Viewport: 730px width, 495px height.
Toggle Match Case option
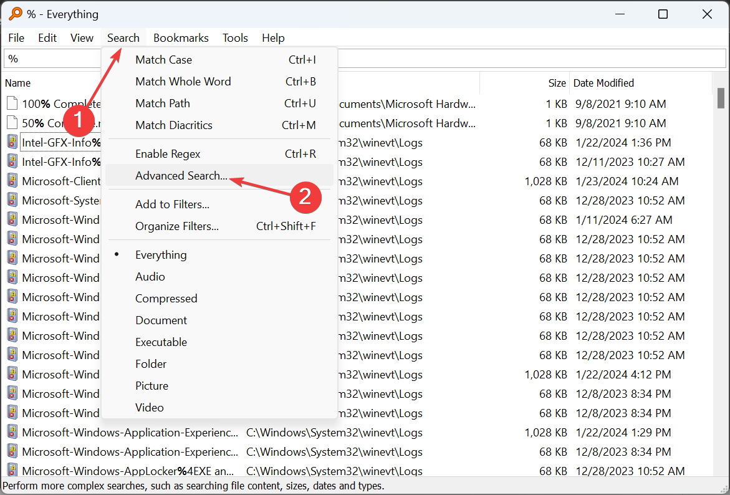[163, 60]
